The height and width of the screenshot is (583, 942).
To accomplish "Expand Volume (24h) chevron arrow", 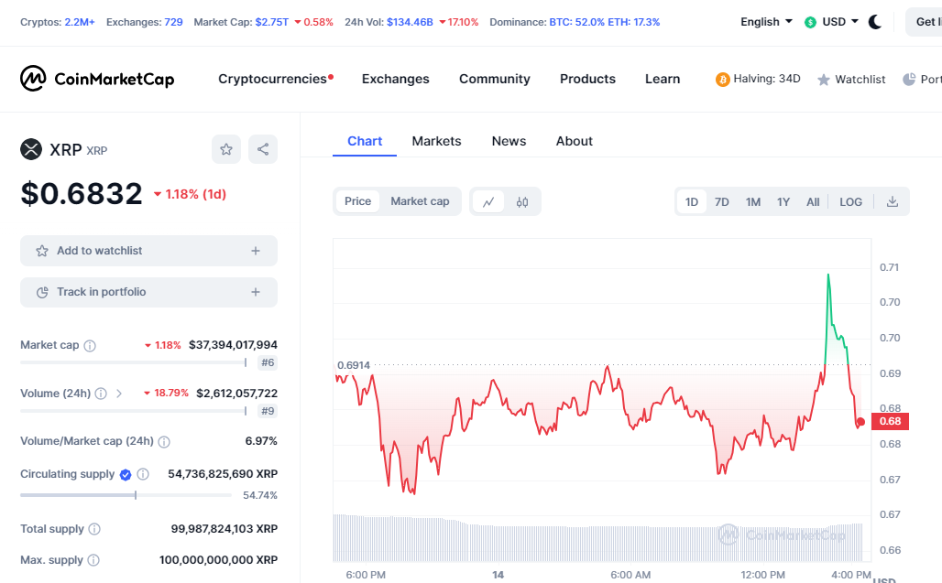I will pyautogui.click(x=119, y=394).
